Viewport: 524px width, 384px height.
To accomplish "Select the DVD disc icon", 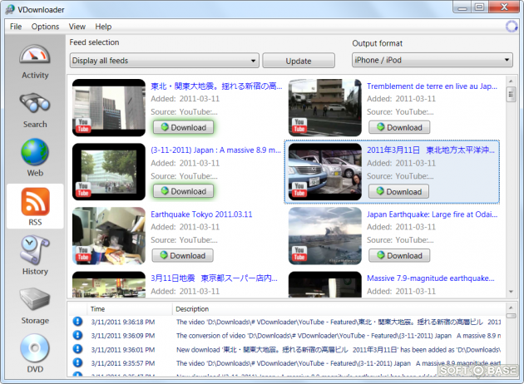I will coord(35,349).
